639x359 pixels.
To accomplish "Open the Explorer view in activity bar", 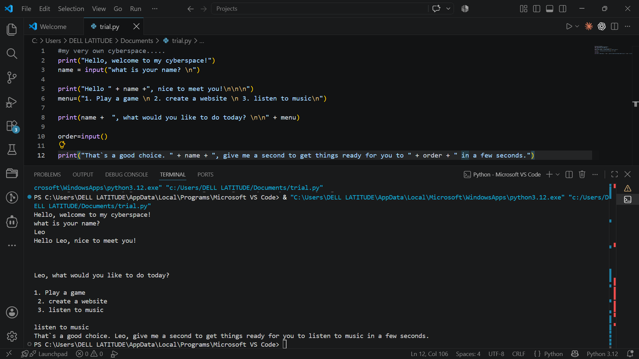I will (12, 30).
